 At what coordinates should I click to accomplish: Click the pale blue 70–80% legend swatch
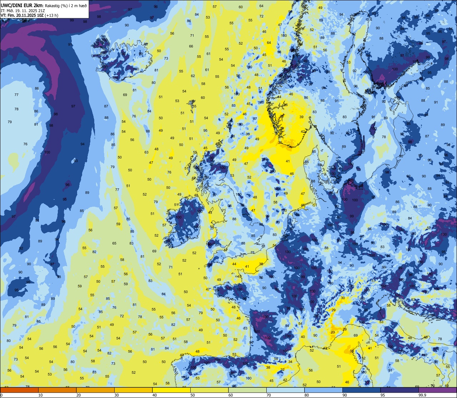(285, 390)
